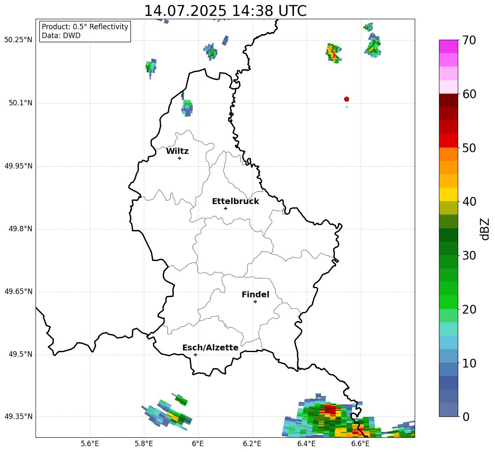The height and width of the screenshot is (452, 495).
Task: Click the 50 colorbar tick label
Action: pyautogui.click(x=469, y=148)
